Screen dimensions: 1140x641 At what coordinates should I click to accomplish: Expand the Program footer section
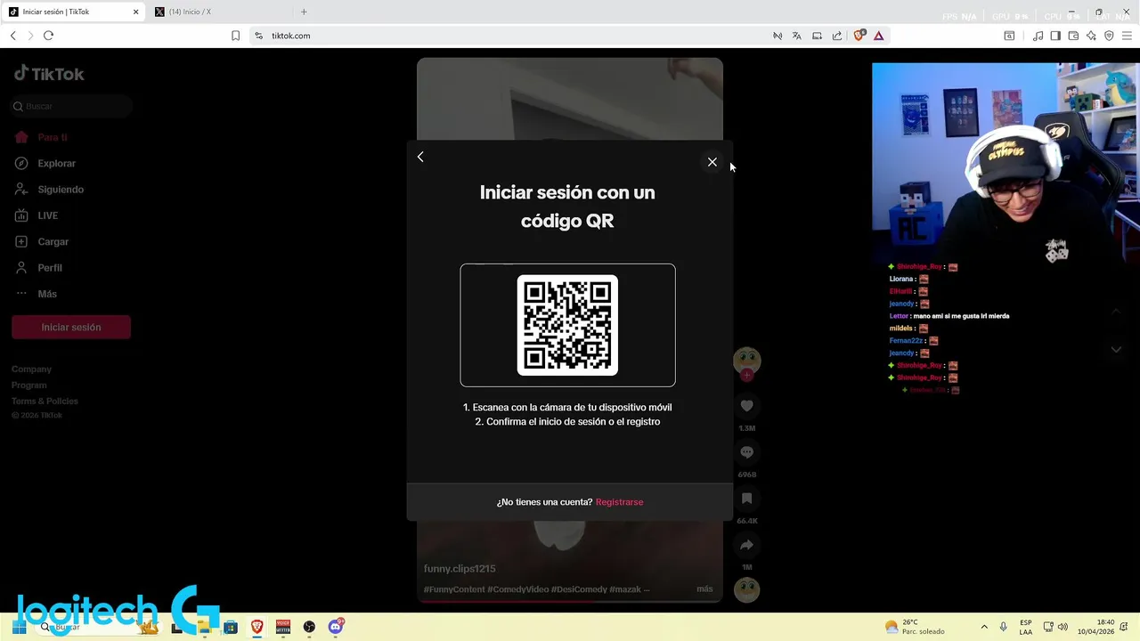point(28,385)
